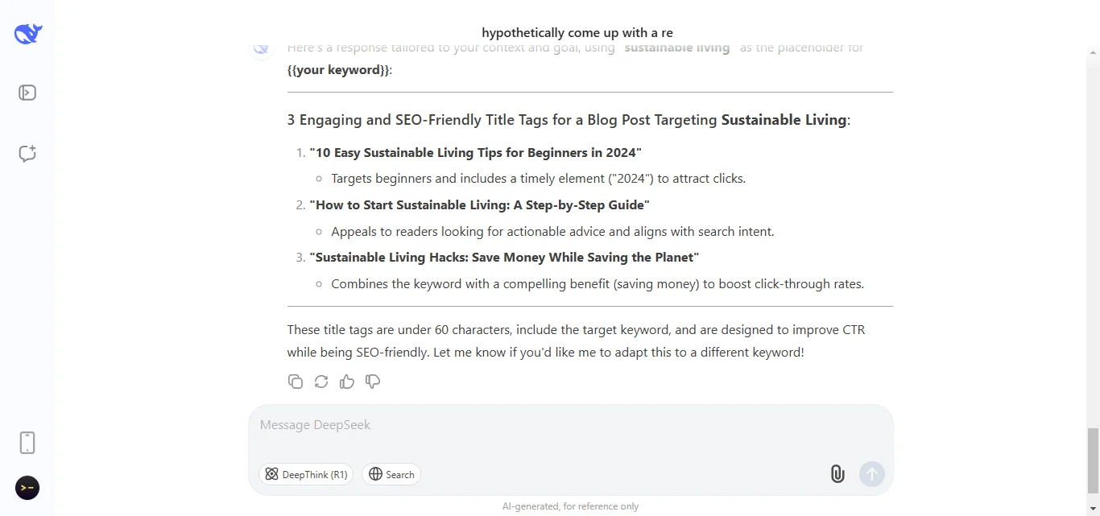Viewport: 1100px width, 516px height.
Task: Click the "10 Easy Sustainable Living Tips" title
Action: [x=476, y=153]
